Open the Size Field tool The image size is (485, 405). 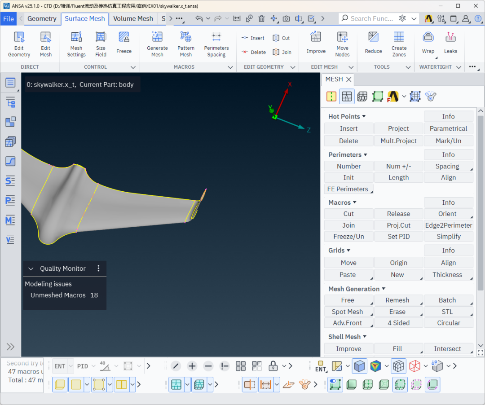coord(101,44)
